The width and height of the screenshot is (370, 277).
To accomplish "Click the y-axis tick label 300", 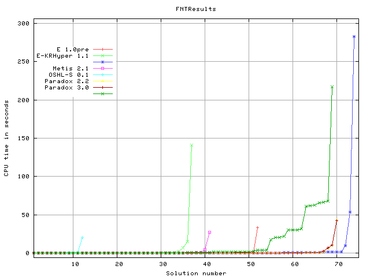I will [x=23, y=23].
